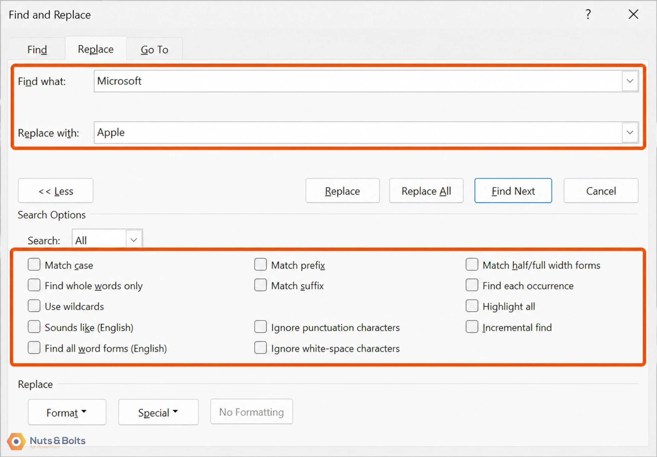Tick Find all word forms (English)
Viewport: 657px width, 457px height.
click(34, 348)
